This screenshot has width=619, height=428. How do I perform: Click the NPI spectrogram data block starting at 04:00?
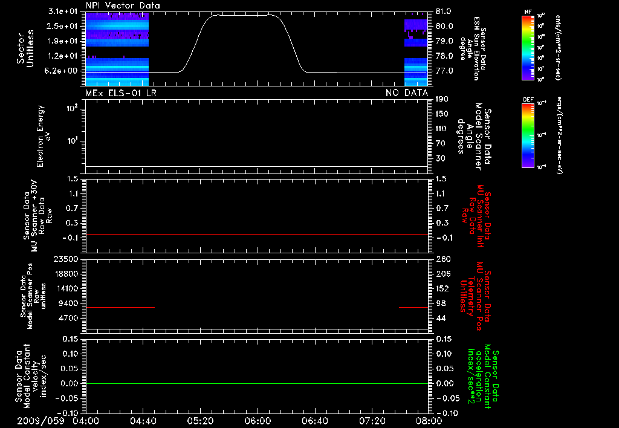[x=117, y=49]
